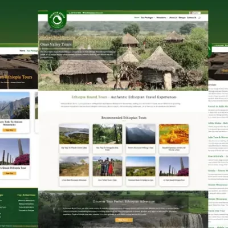Open the Grand Ethiopia Tour obelisk card in center
Screen dimensions: 228x228
pos(174,166)
